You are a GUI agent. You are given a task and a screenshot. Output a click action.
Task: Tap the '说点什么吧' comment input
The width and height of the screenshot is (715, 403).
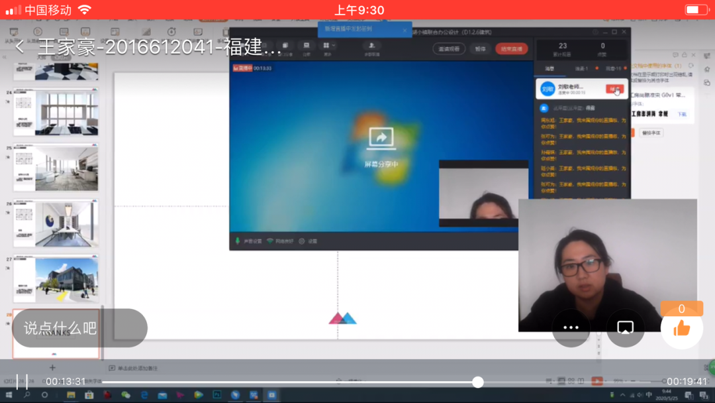pos(79,328)
